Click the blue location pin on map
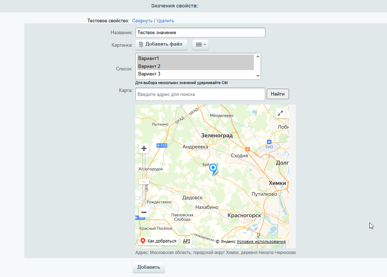The height and width of the screenshot is (277, 387). (x=213, y=168)
